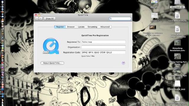Open About QuickTime
The height and width of the screenshot is (106, 189).
point(52,63)
